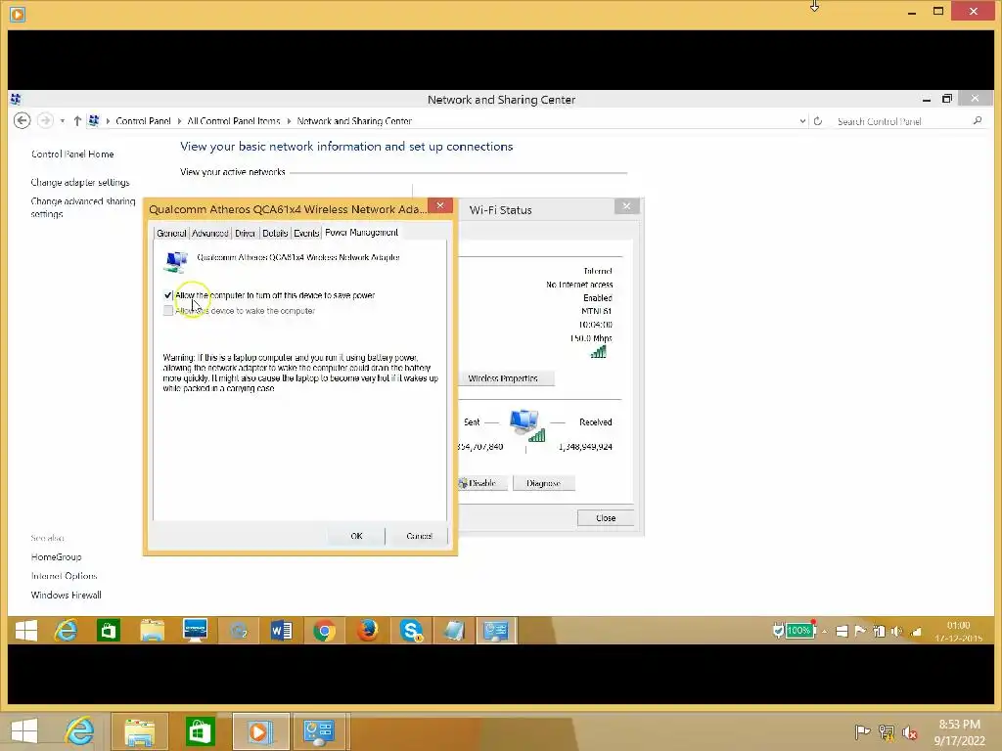Click muted volume icon in tray
Screen dimensions: 1002x751
point(910,731)
